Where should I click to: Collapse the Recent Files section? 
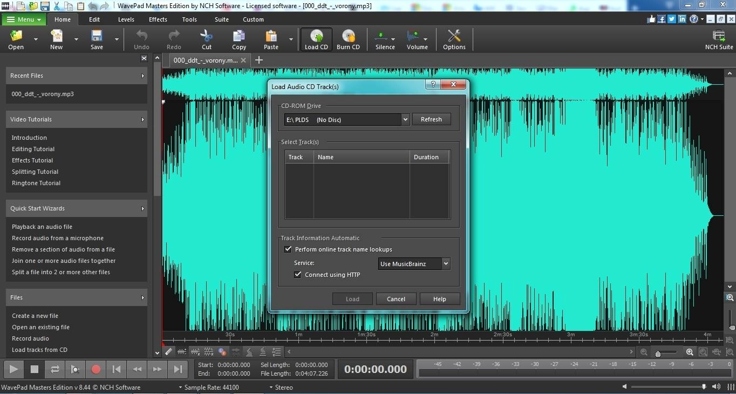142,76
